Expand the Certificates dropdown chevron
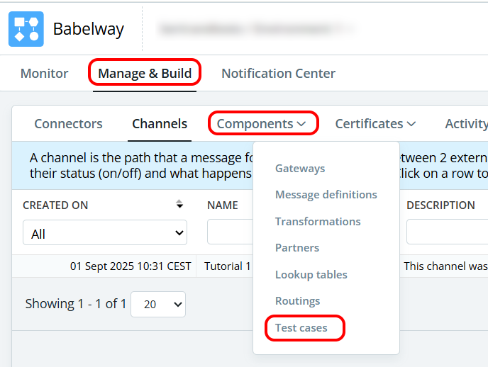Screen dimensions: 488x367 tap(411, 124)
